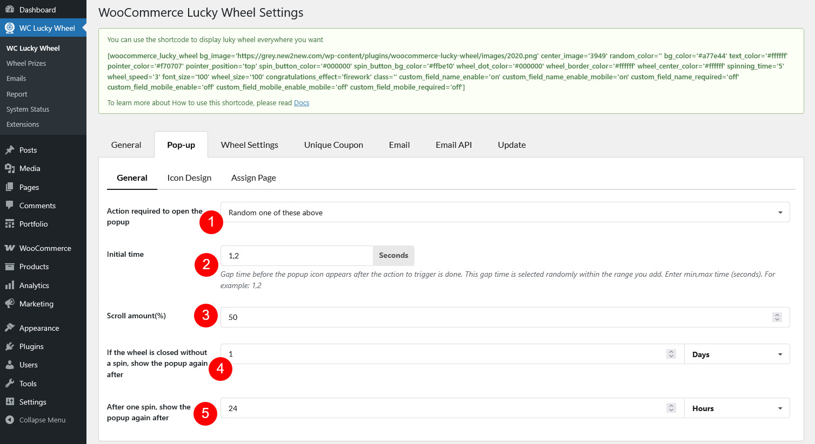Screen dimensions: 815x444
Task: Open the Days unit dropdown
Action: [737, 354]
